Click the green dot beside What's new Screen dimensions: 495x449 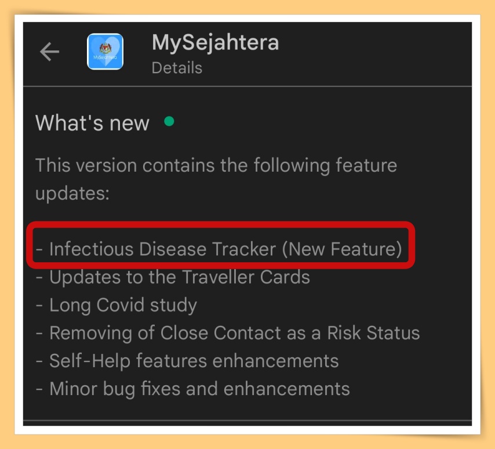pos(169,121)
